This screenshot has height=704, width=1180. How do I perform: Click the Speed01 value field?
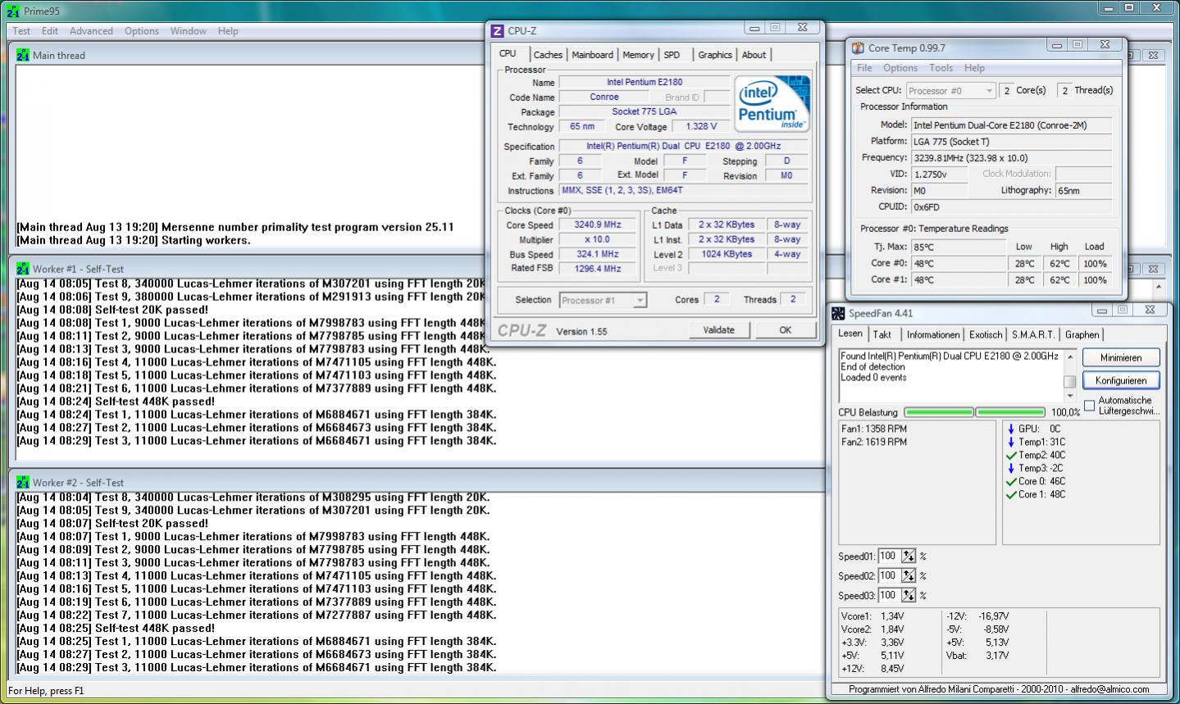pos(889,556)
